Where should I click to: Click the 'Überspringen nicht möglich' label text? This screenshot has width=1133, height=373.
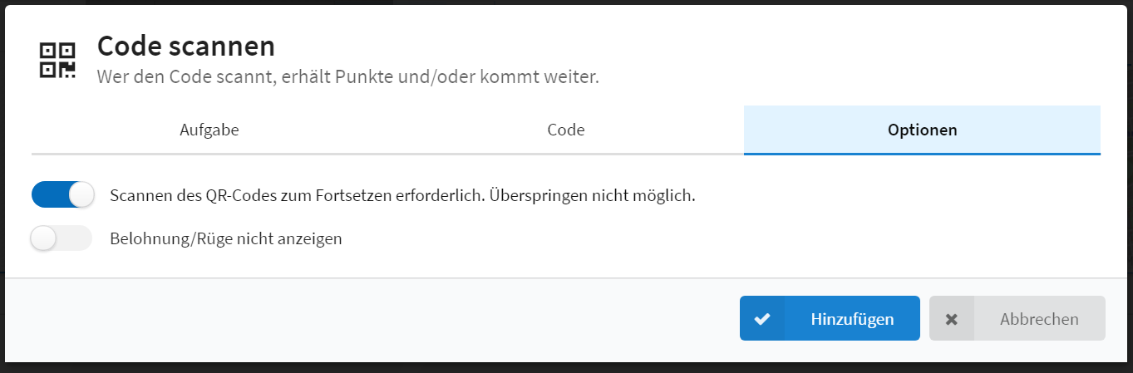coord(592,196)
